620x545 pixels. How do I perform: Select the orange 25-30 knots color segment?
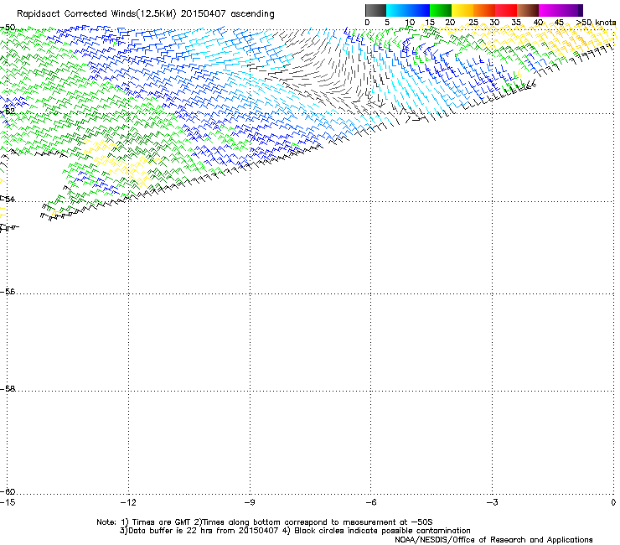point(484,10)
